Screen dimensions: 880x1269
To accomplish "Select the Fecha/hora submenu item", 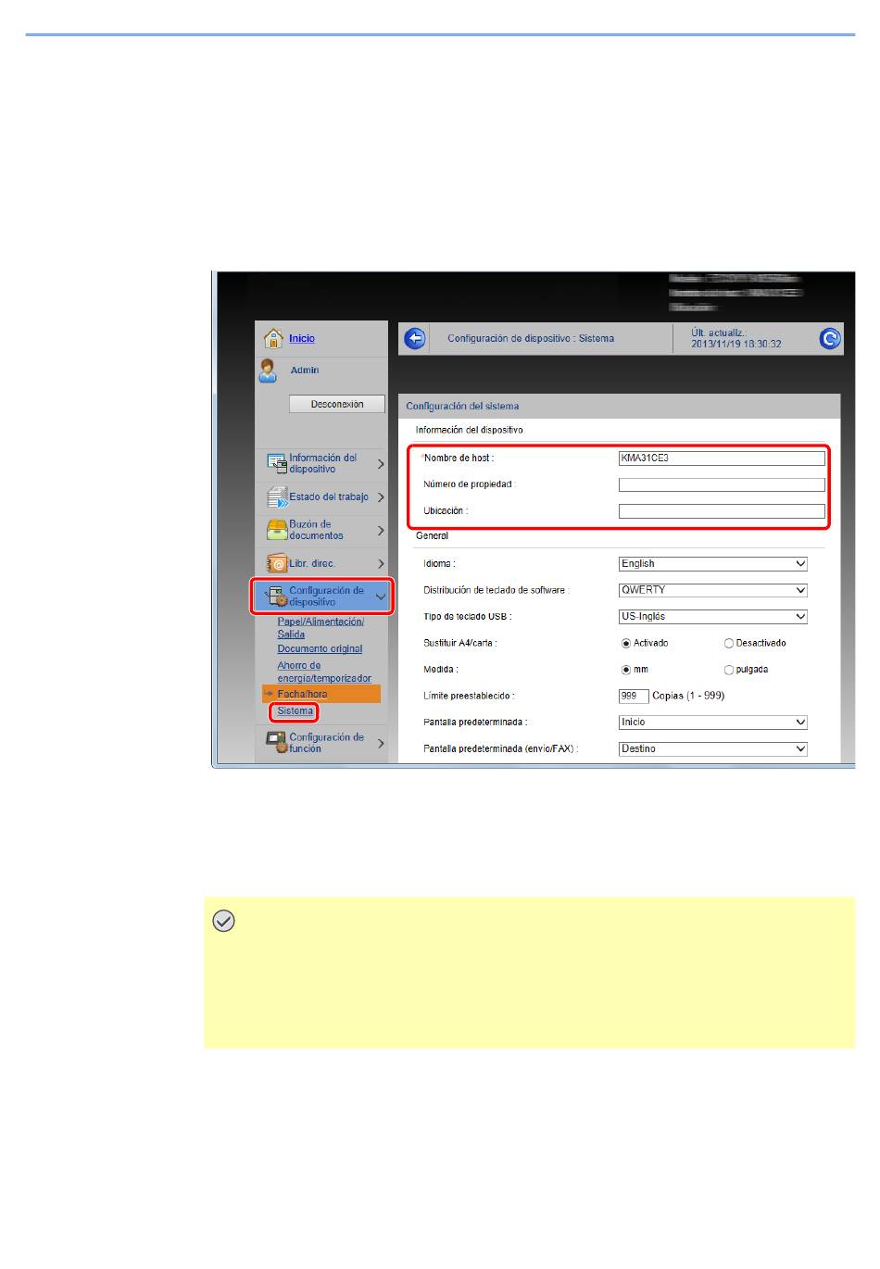I will coord(321,694).
